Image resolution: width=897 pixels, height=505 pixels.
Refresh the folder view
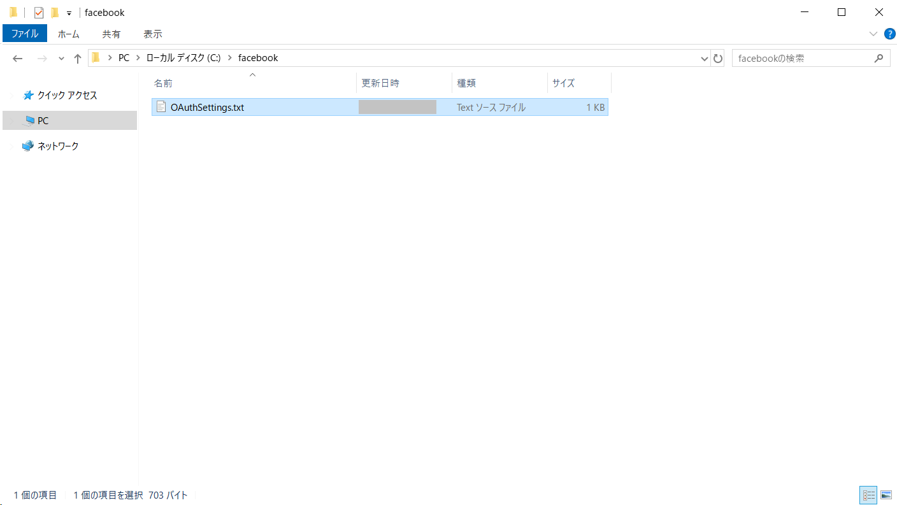(x=718, y=58)
